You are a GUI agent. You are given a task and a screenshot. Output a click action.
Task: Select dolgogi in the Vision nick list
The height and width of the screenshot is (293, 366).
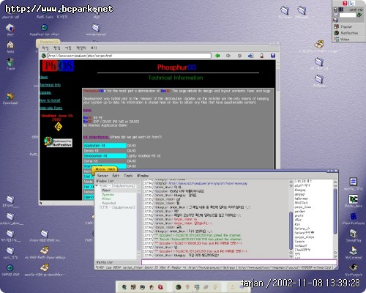pos(299,194)
